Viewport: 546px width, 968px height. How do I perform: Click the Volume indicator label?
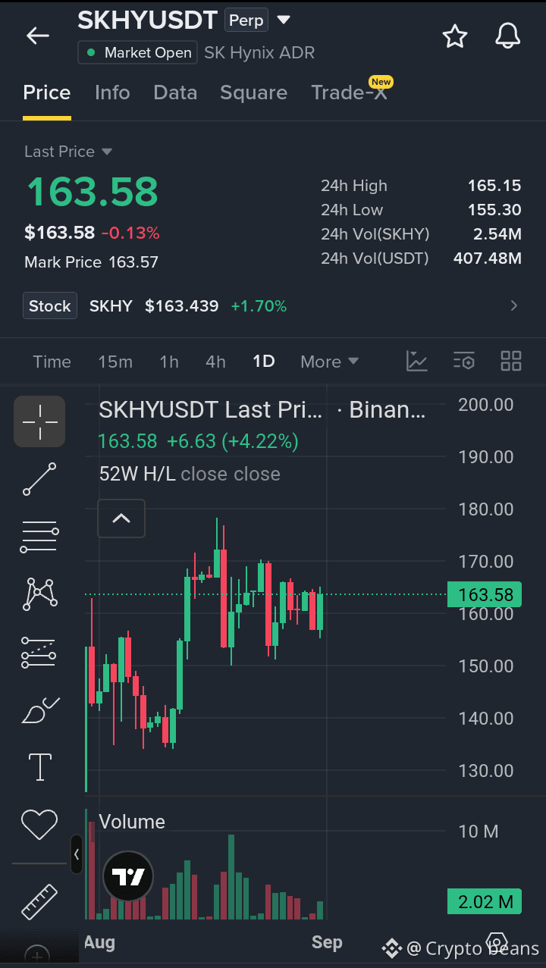pos(132,822)
